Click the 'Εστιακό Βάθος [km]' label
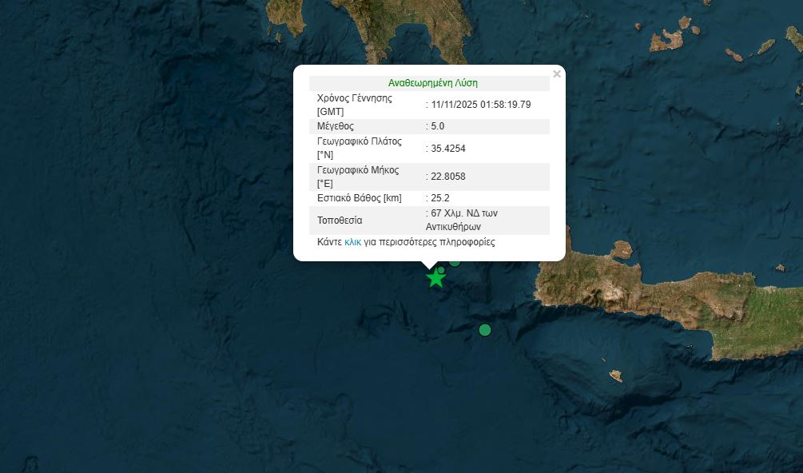The image size is (803, 473). (x=359, y=198)
